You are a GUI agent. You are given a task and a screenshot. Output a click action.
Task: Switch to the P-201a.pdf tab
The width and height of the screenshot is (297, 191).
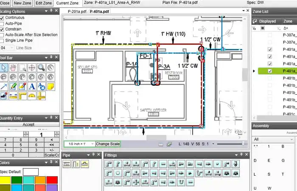coord(77,11)
